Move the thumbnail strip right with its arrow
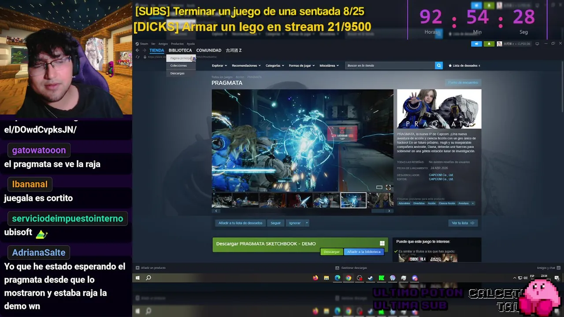564x317 pixels. [389, 211]
